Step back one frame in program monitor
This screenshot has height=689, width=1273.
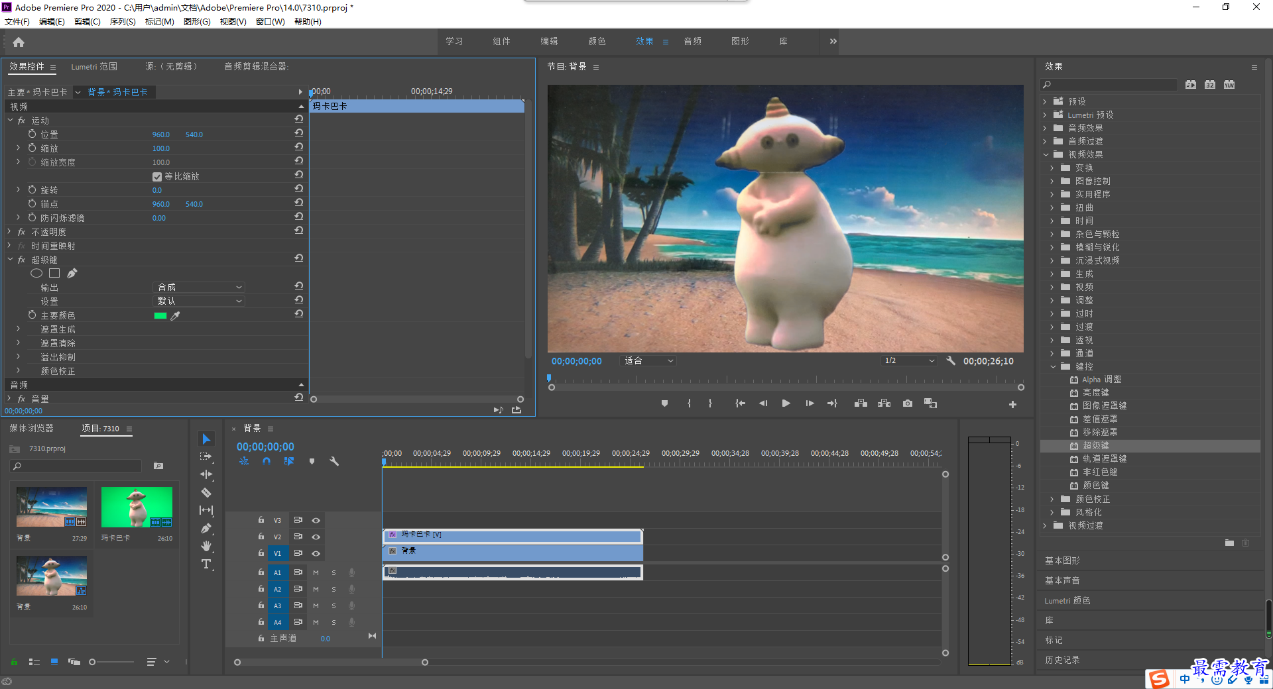click(x=763, y=403)
